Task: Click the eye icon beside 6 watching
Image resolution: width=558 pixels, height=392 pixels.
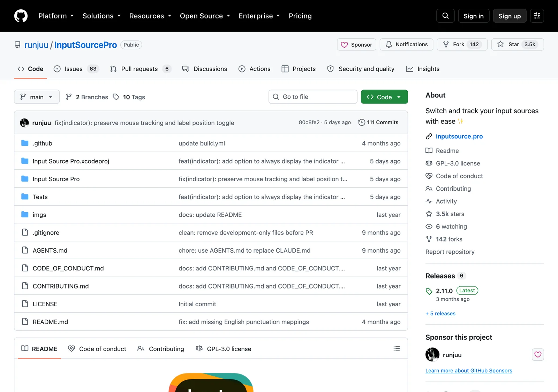Action: [x=429, y=226]
